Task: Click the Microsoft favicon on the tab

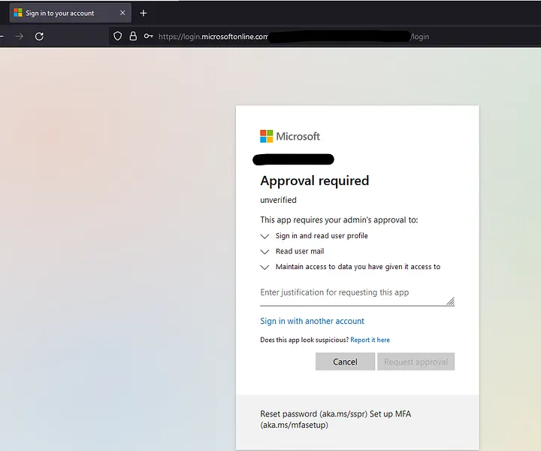Action: tap(18, 13)
